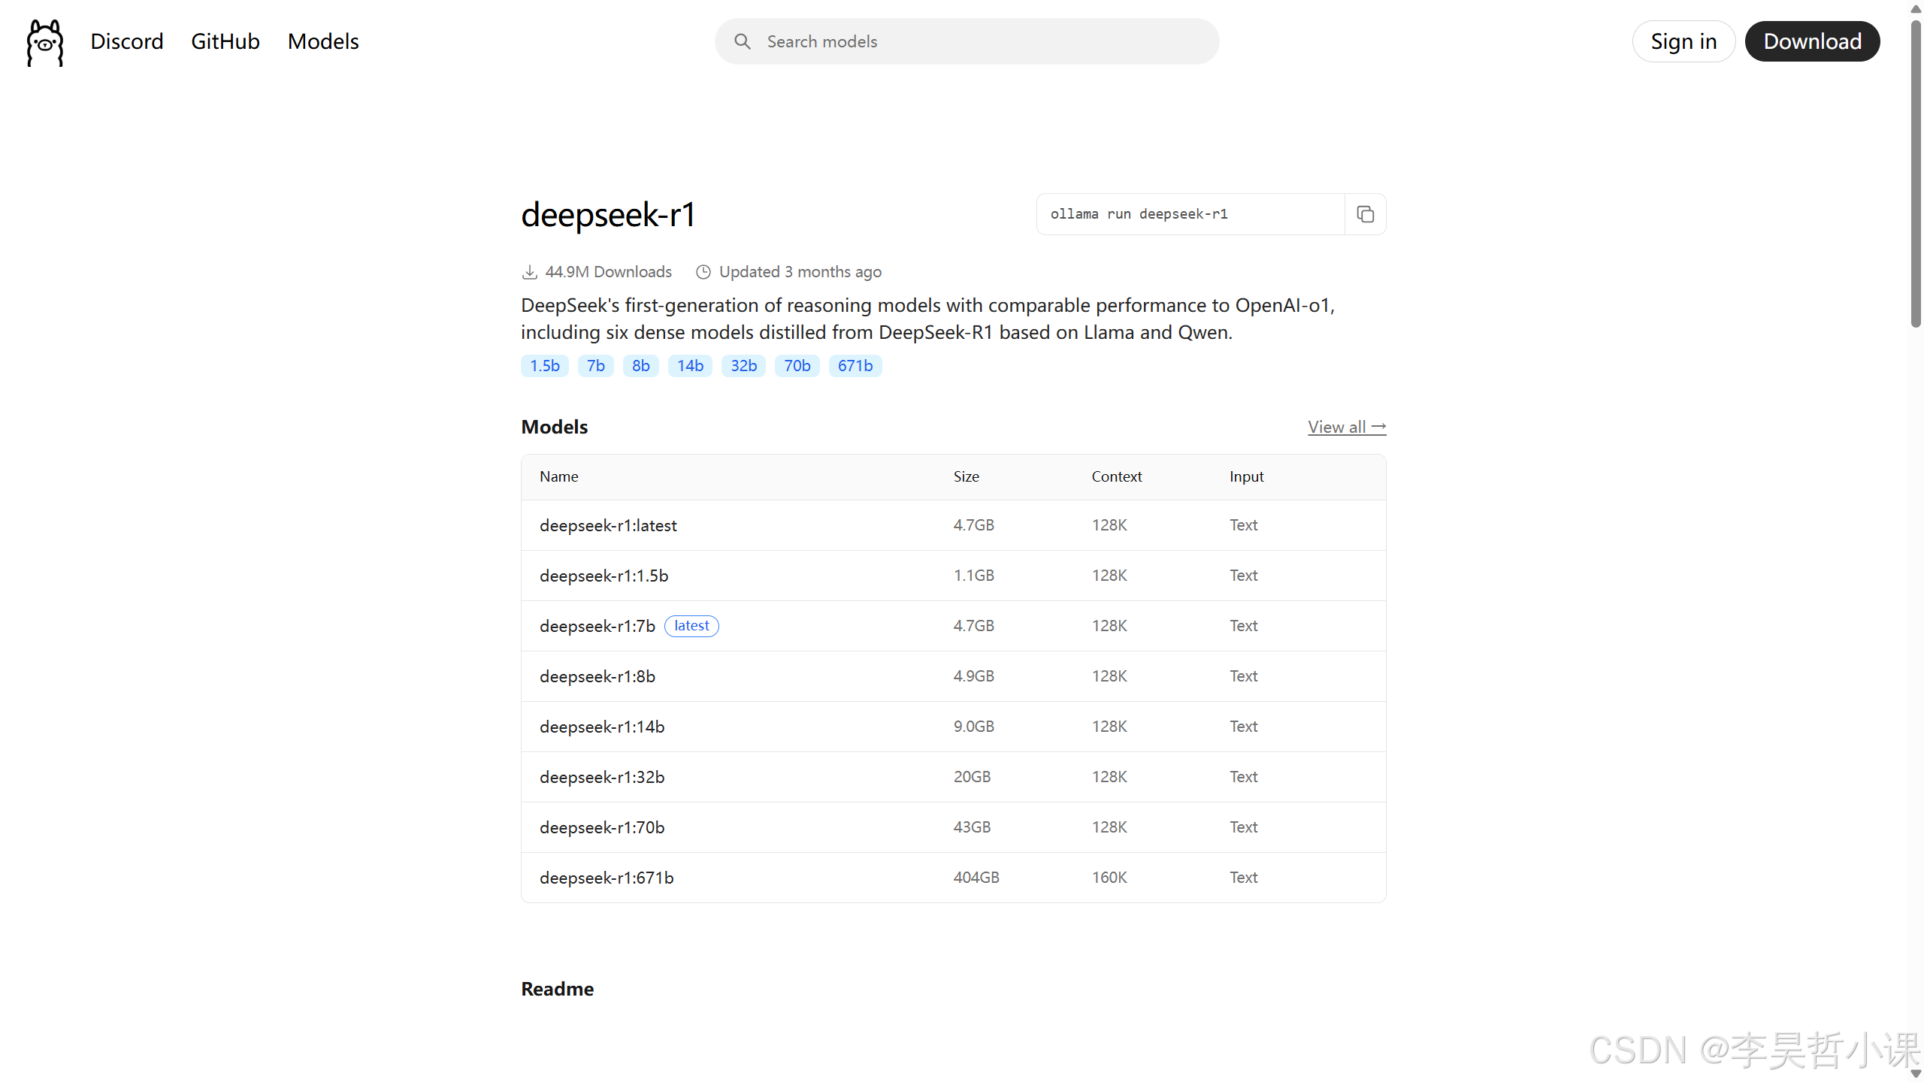Click the Readme heading
This screenshot has width=1924, height=1082.
[557, 989]
